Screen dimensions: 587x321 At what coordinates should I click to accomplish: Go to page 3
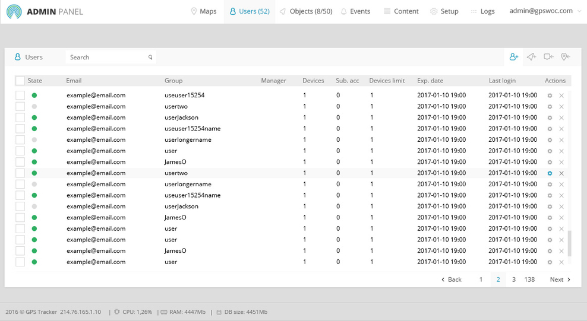click(513, 279)
